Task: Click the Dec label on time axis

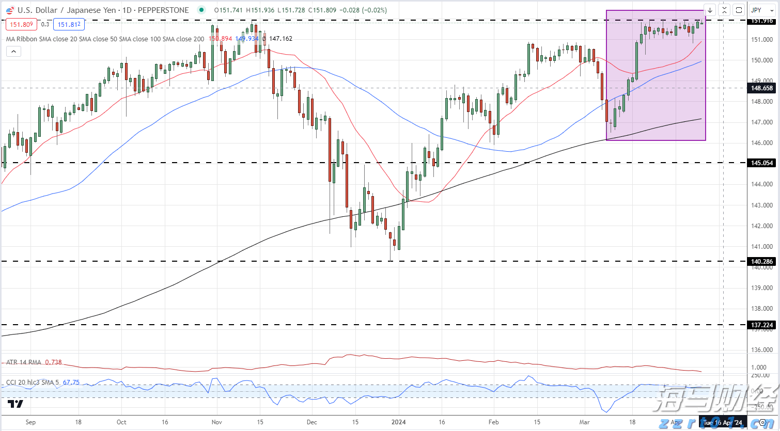Action: 312,422
